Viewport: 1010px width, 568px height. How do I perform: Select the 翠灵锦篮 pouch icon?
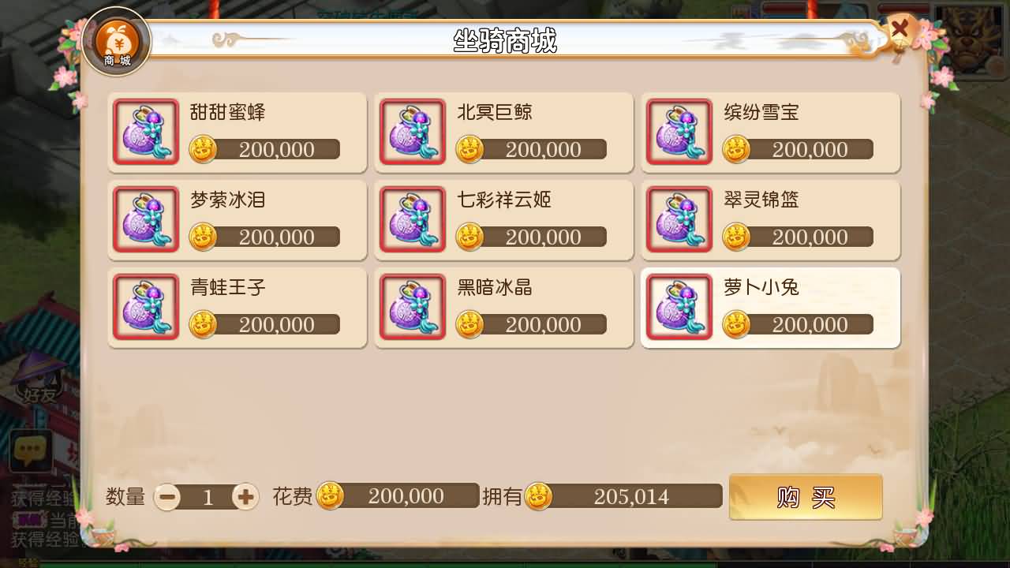pos(679,219)
